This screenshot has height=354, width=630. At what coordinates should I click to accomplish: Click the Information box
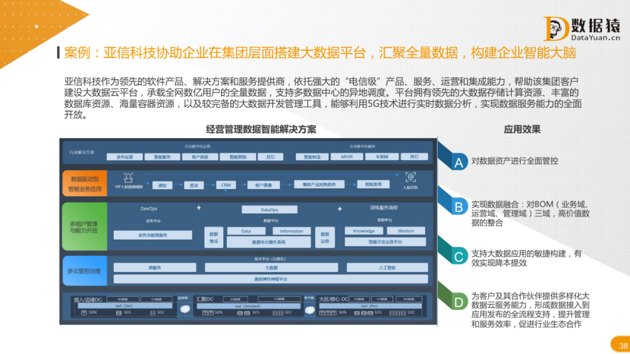pyautogui.click(x=292, y=231)
